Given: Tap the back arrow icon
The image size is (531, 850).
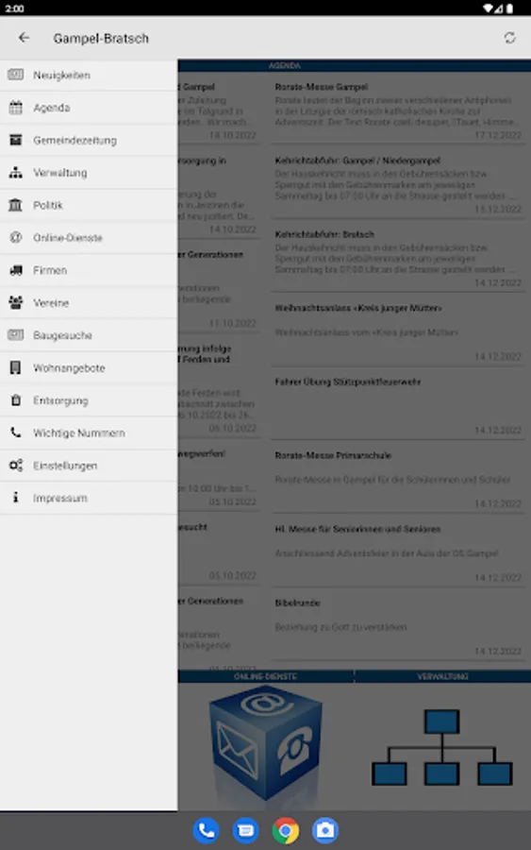Looking at the screenshot, I should (24, 38).
